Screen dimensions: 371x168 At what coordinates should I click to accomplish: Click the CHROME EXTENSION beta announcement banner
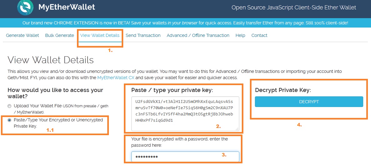(185, 23)
